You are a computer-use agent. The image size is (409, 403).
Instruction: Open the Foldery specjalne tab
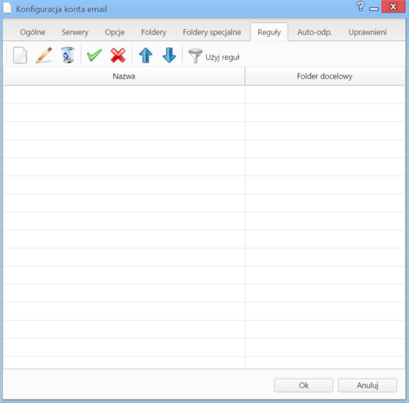coord(212,32)
